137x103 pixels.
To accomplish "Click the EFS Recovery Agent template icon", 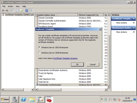I will point(37,23).
